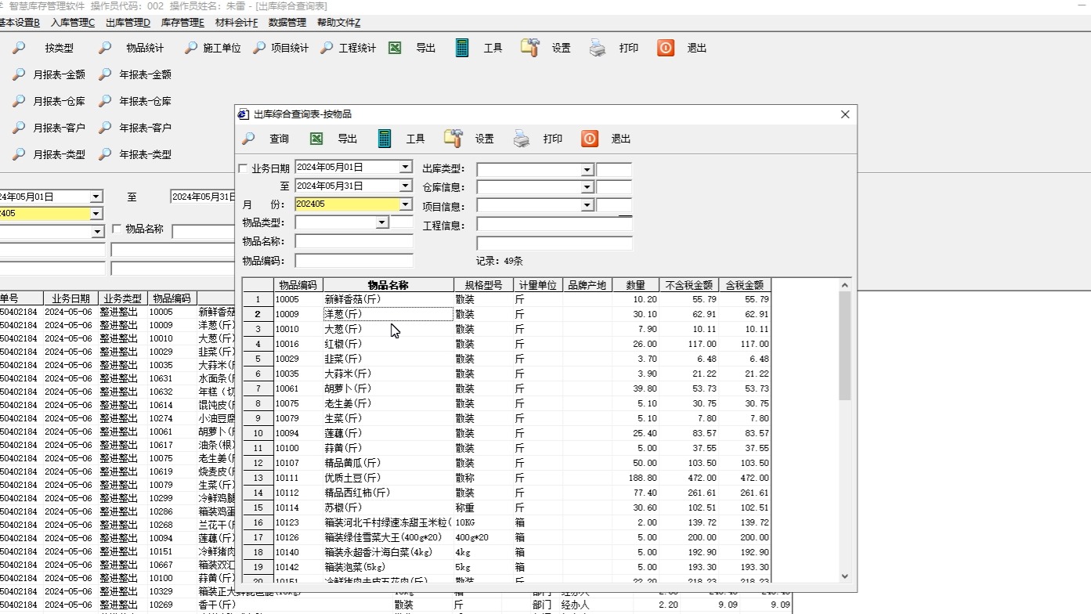Sort by 数量 column header
1091x614 pixels.
tap(635, 285)
